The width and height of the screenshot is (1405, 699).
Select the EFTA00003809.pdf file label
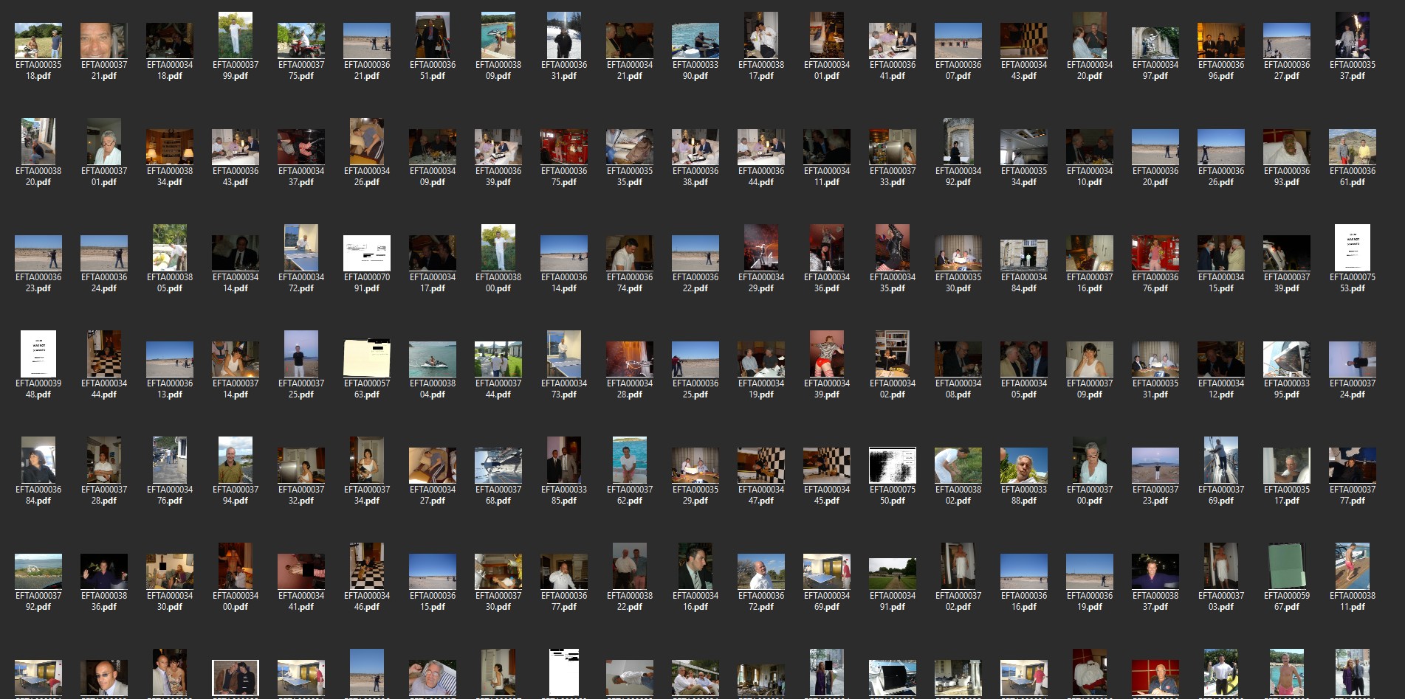pyautogui.click(x=498, y=70)
